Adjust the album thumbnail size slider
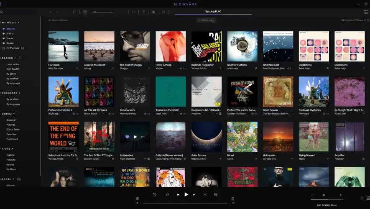The height and width of the screenshot is (209, 370). (x=102, y=12)
